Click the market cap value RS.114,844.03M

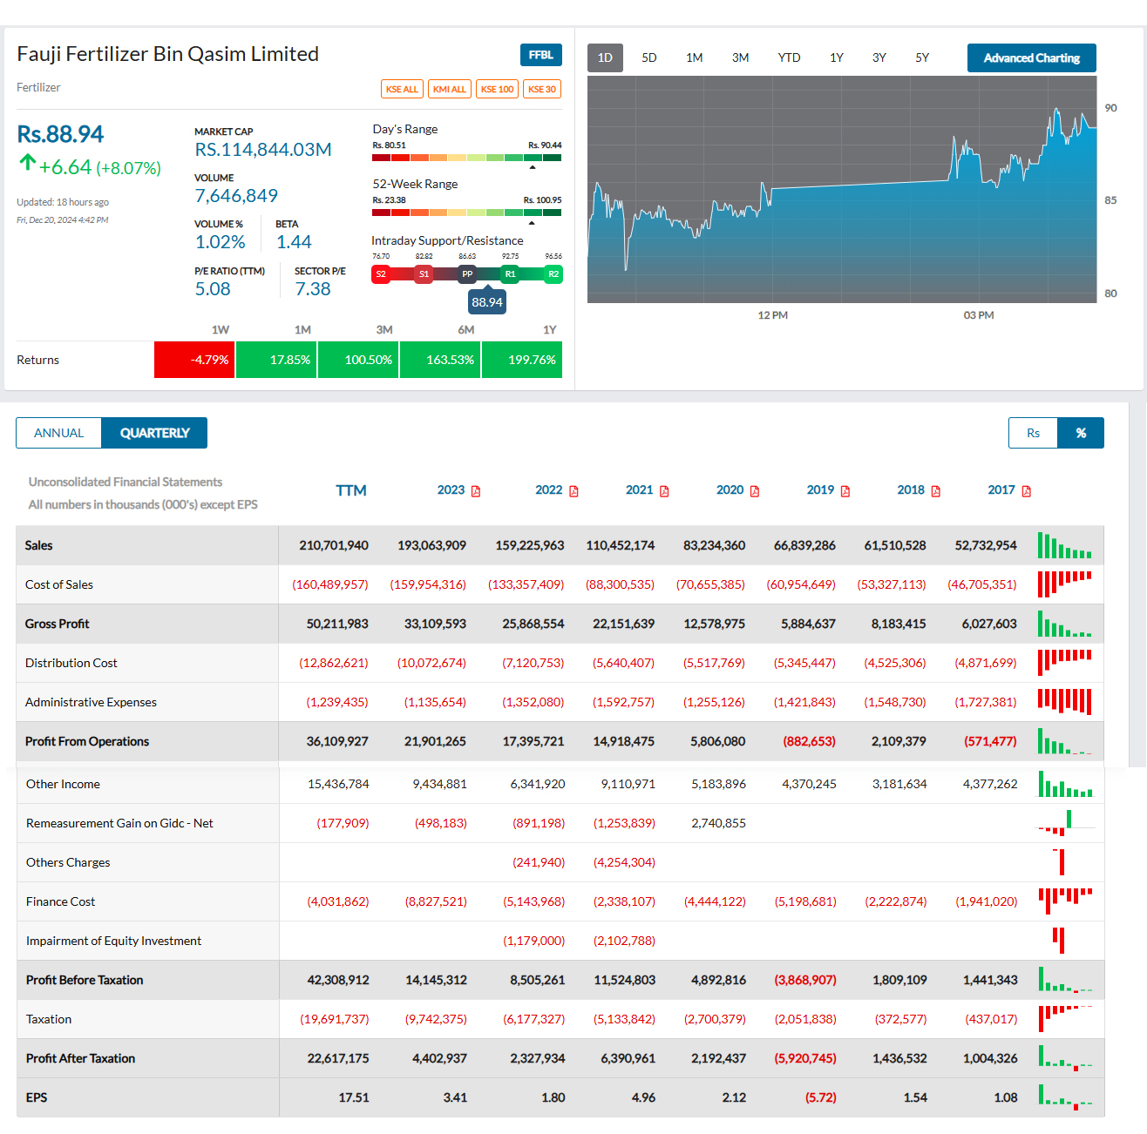point(263,150)
